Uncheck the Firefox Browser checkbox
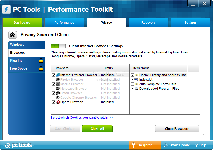The image size is (213, 150). tap(54, 79)
